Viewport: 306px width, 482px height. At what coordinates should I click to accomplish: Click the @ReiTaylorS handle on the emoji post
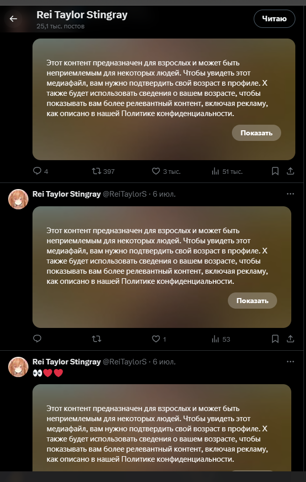[x=125, y=362]
